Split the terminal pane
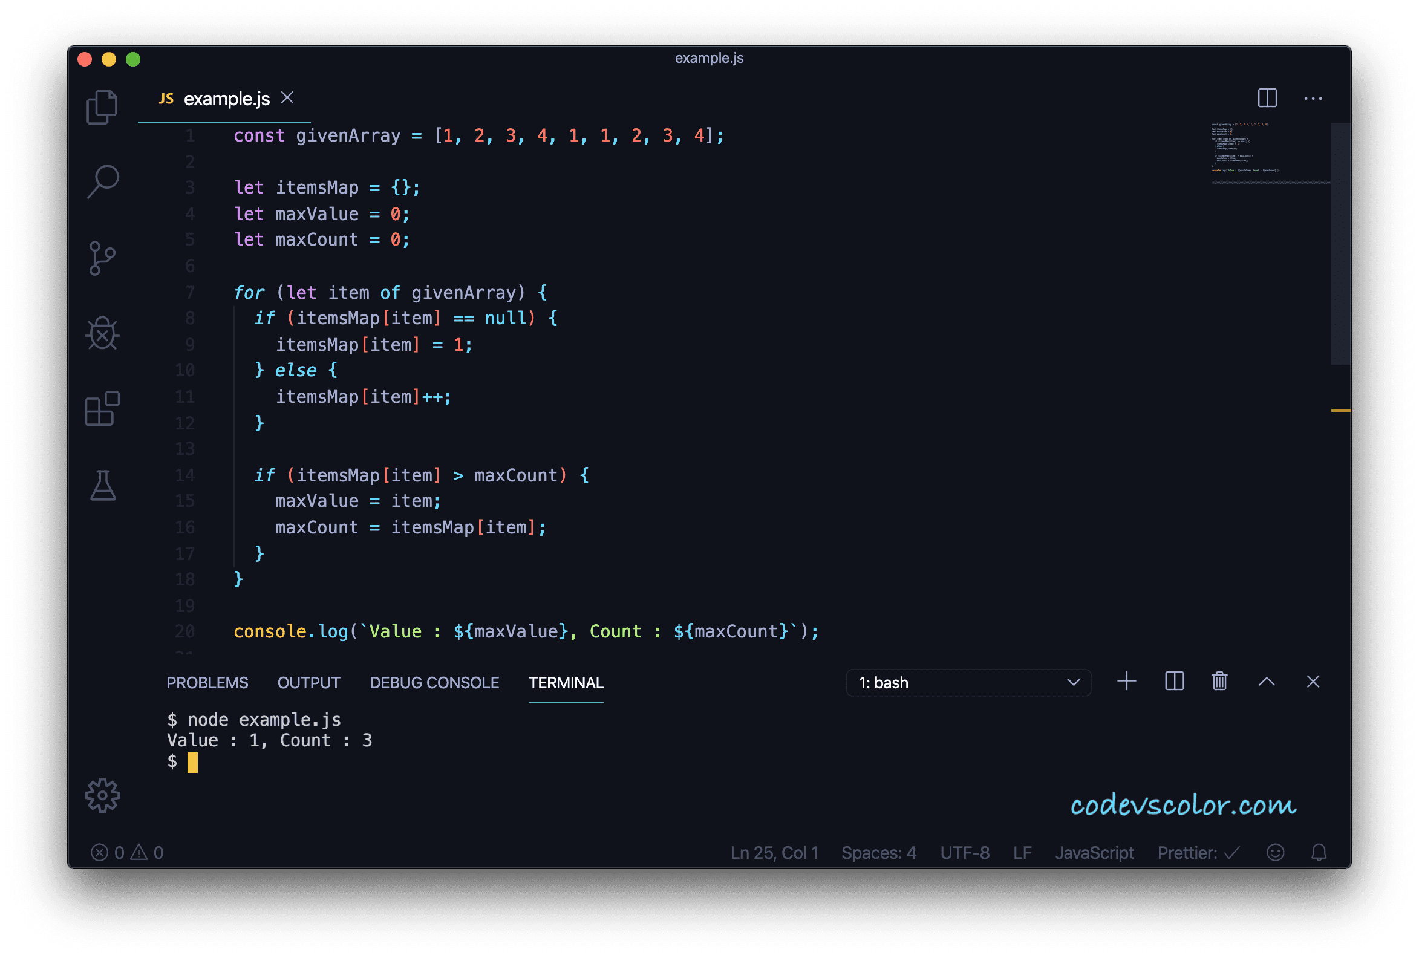 pyautogui.click(x=1174, y=682)
